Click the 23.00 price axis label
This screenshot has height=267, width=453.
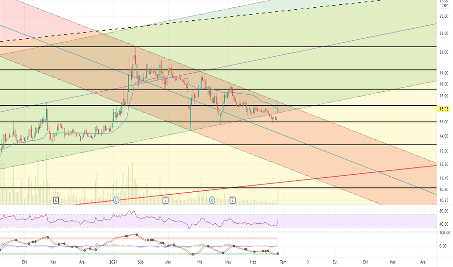444,34
